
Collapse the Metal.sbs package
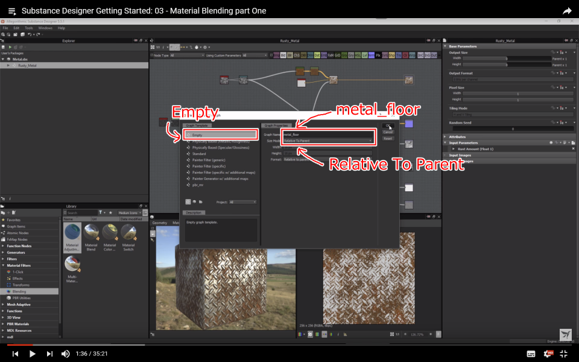[x=3, y=59]
